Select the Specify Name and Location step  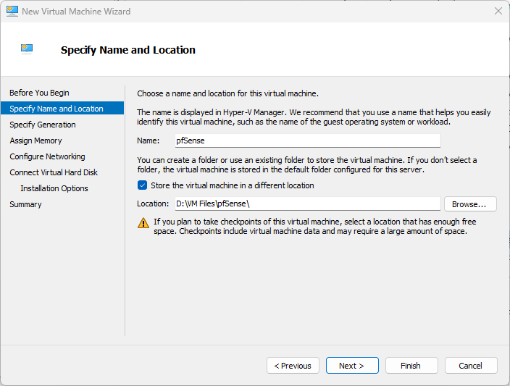coord(57,109)
